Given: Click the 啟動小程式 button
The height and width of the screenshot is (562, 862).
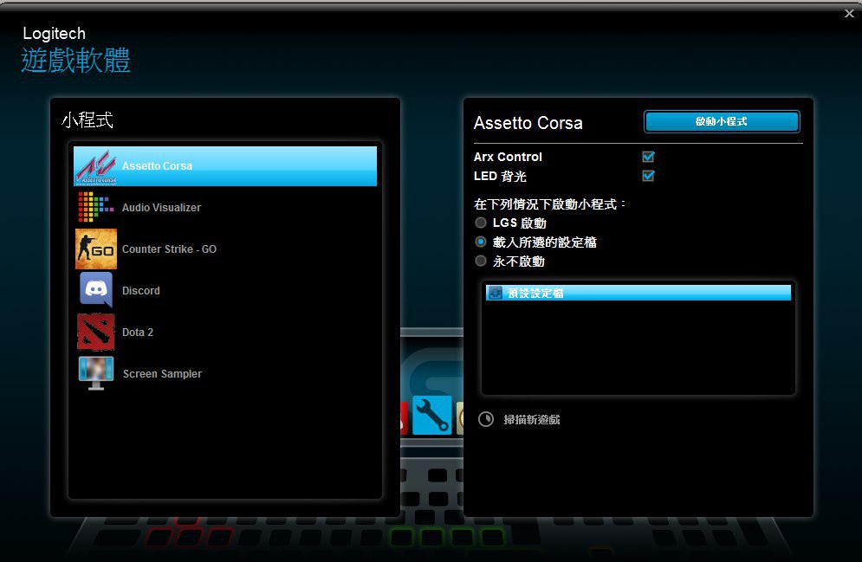Looking at the screenshot, I should [x=722, y=121].
